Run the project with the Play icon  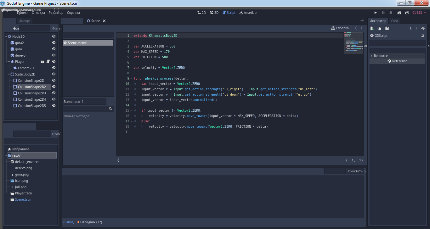pyautogui.click(x=376, y=12)
